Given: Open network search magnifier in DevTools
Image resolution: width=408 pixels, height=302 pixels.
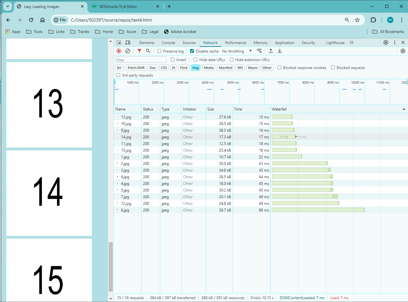Looking at the screenshot, I should (x=148, y=51).
